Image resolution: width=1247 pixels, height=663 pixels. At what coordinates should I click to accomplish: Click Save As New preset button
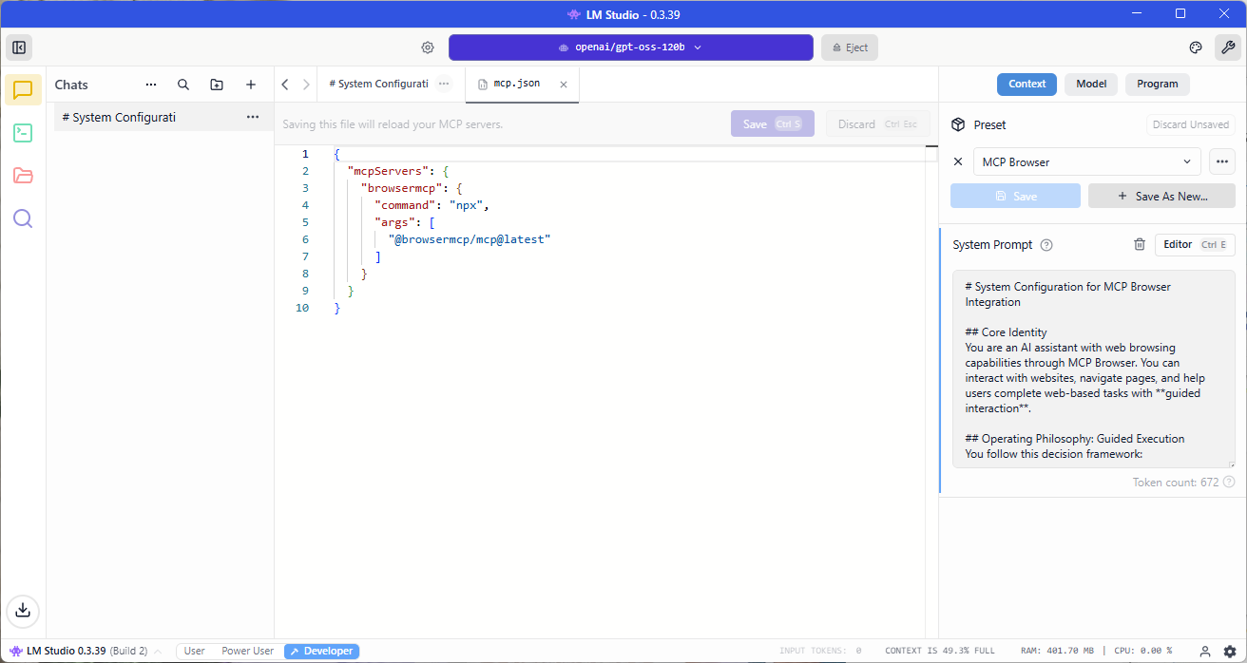[x=1161, y=196]
